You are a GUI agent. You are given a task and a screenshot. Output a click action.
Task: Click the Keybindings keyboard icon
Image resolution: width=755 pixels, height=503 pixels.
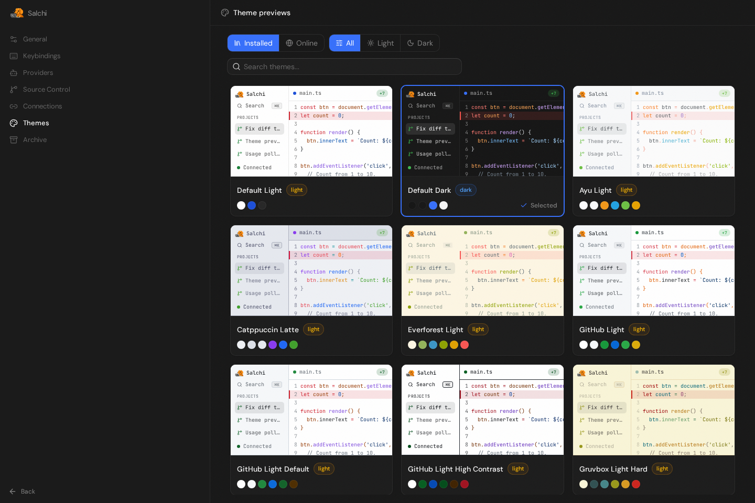(14, 56)
